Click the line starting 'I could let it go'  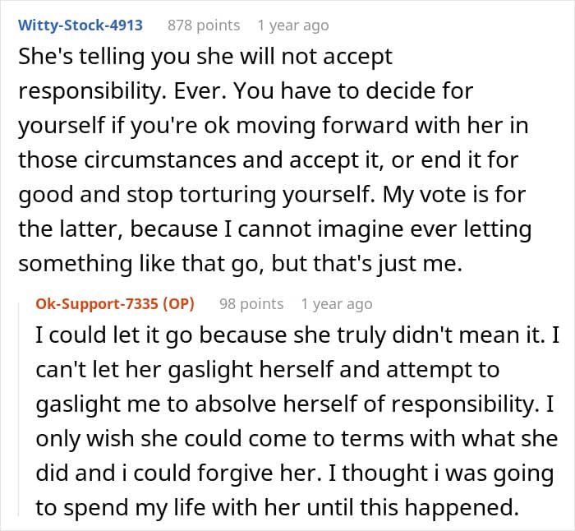[297, 335]
